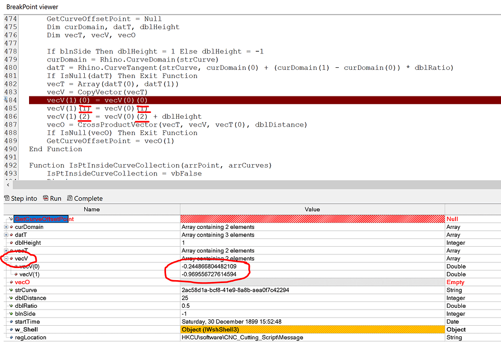501x348 pixels.
Task: Click the Run debugger icon
Action: [46, 199]
